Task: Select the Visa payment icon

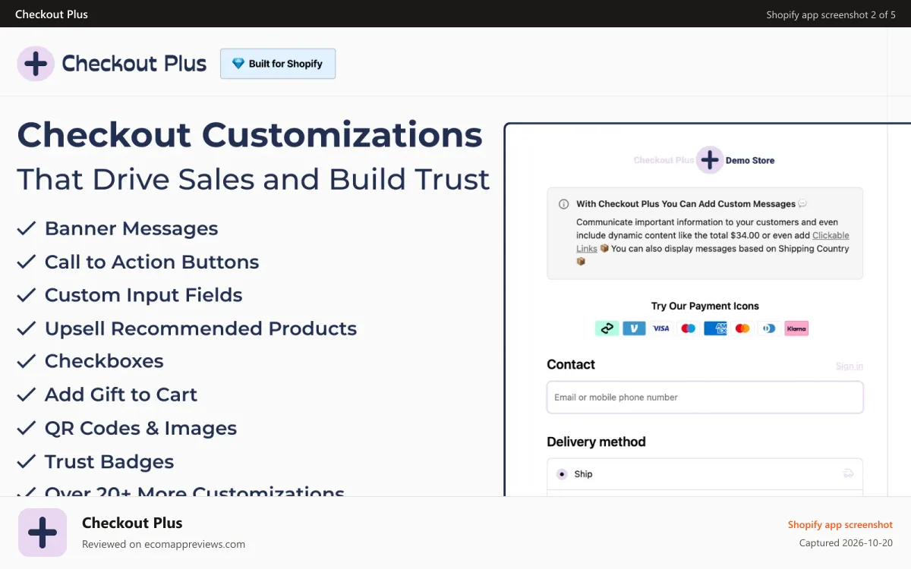Action: coord(661,329)
